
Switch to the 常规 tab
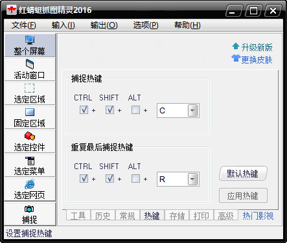pos(128,215)
